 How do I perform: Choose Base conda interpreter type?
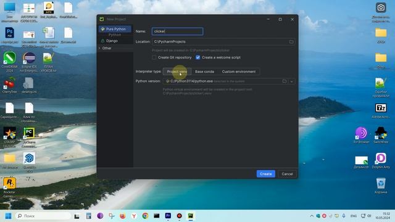coord(204,72)
